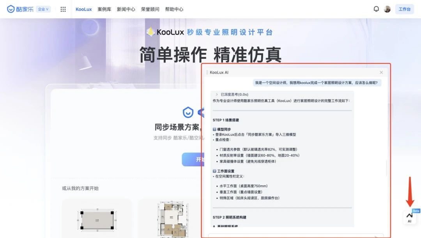Open the apartment floor plan thumbnail
Viewport: 421px width, 238px height.
(x=172, y=219)
